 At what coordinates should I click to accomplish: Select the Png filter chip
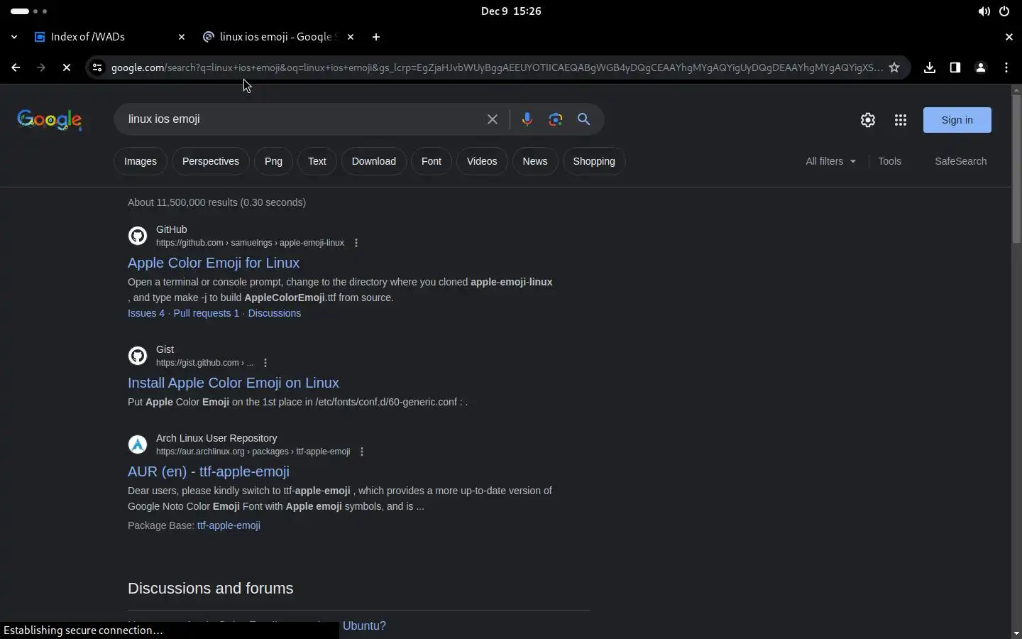click(273, 161)
